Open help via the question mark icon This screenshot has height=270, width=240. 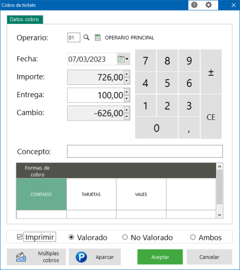coord(194,5)
